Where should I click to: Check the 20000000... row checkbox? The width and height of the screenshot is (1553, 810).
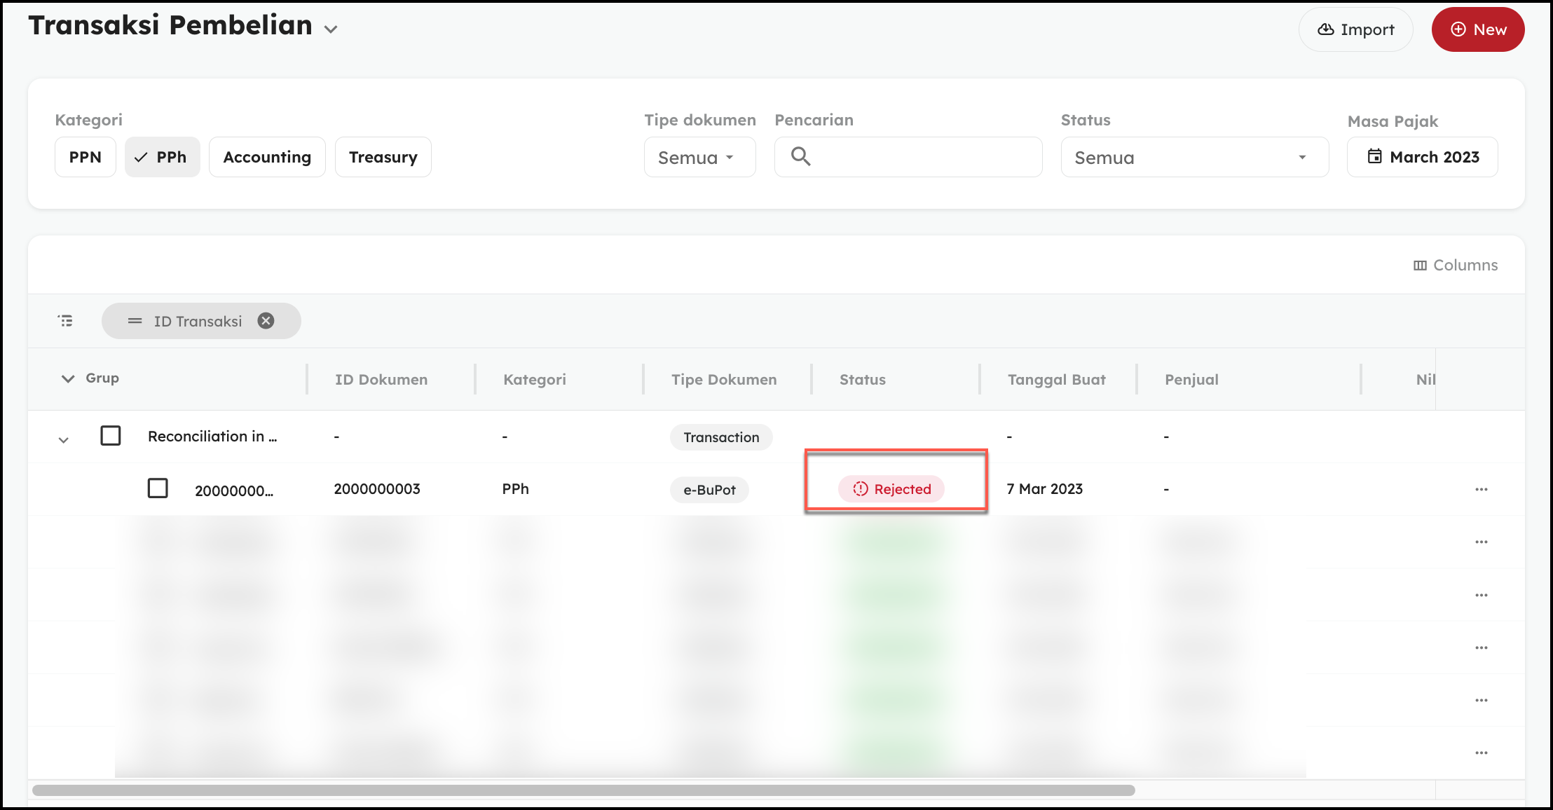(158, 488)
